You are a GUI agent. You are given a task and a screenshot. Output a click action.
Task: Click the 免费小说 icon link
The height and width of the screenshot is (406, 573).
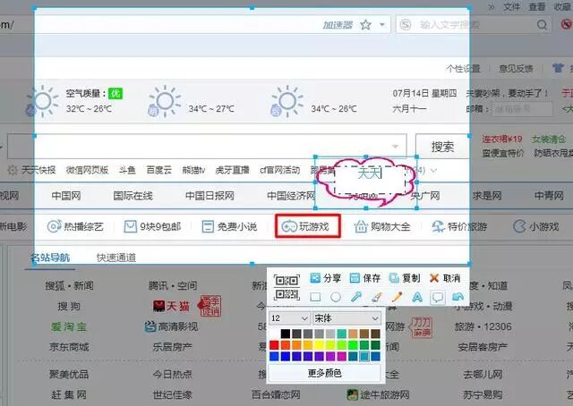[229, 227]
